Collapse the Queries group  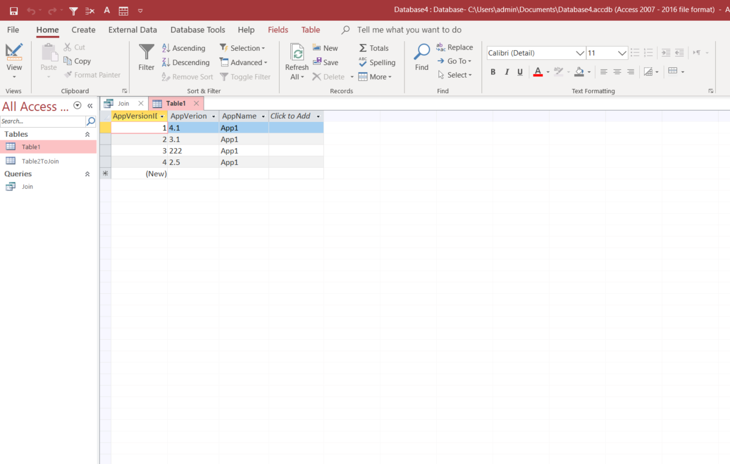click(87, 174)
